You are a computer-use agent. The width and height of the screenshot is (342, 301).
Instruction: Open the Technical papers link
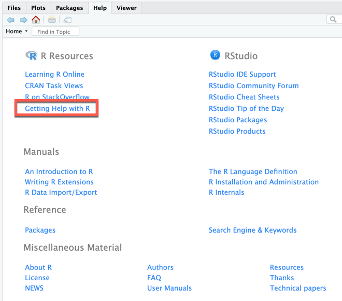tap(298, 288)
